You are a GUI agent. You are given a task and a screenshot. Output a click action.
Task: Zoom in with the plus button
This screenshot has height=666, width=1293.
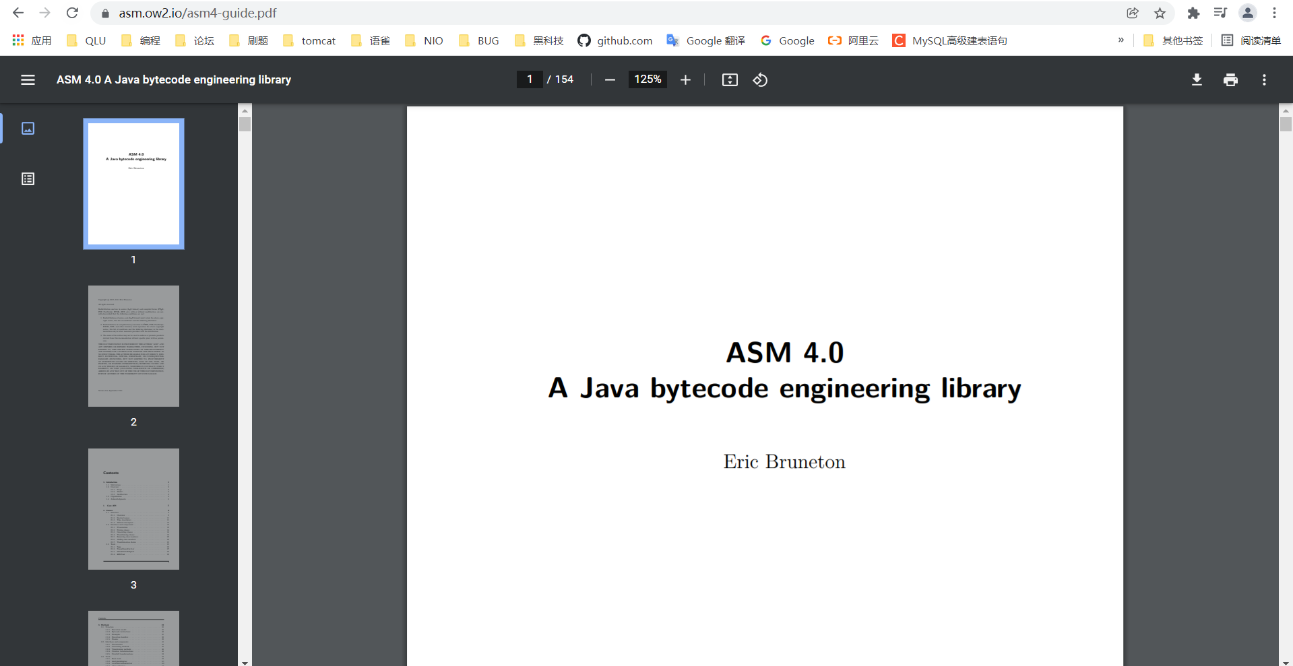coord(685,79)
